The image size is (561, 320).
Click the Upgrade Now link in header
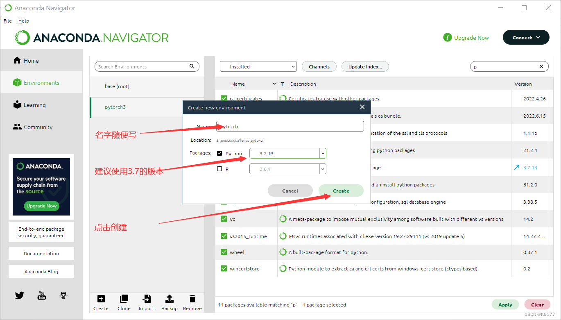click(x=471, y=38)
